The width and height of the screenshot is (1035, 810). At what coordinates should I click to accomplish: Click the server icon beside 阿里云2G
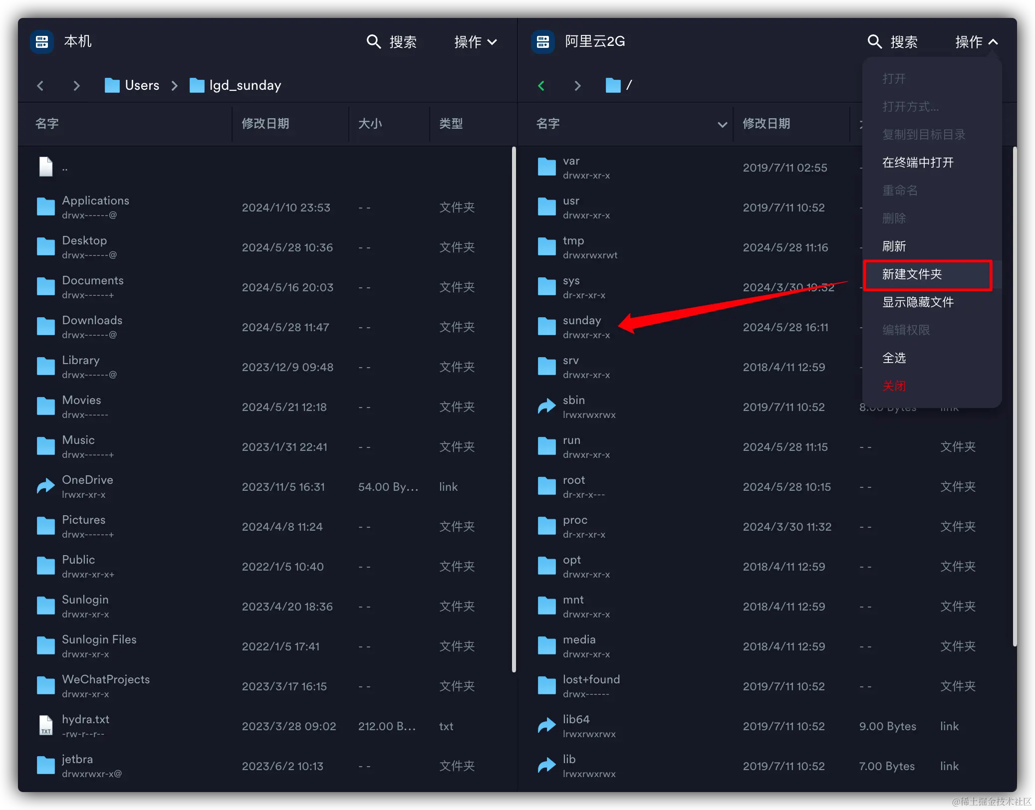[542, 42]
